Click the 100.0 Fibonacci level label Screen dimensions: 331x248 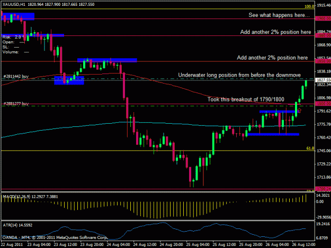pyautogui.click(x=309, y=6)
